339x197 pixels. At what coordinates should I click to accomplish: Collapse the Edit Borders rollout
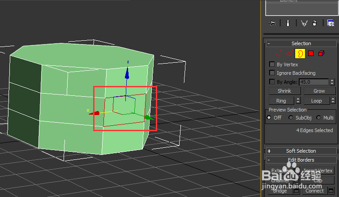click(x=301, y=160)
